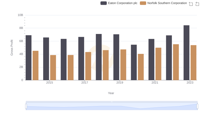Click the 4B y-axis label
Screen dimensions: 202x116
21,54
